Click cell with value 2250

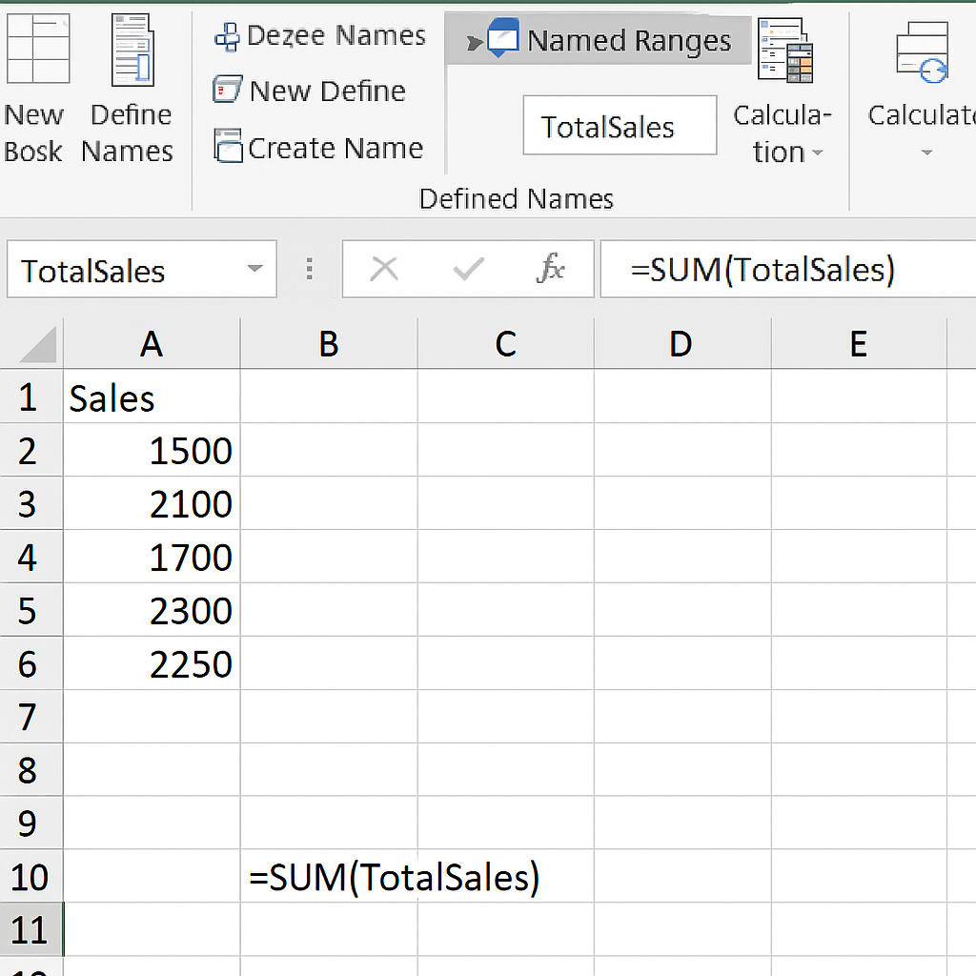[x=152, y=663]
